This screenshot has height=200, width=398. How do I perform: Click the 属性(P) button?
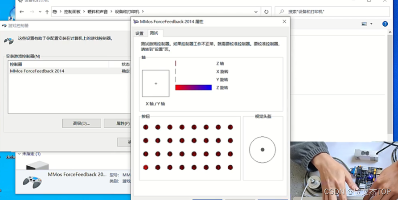[x=118, y=123]
